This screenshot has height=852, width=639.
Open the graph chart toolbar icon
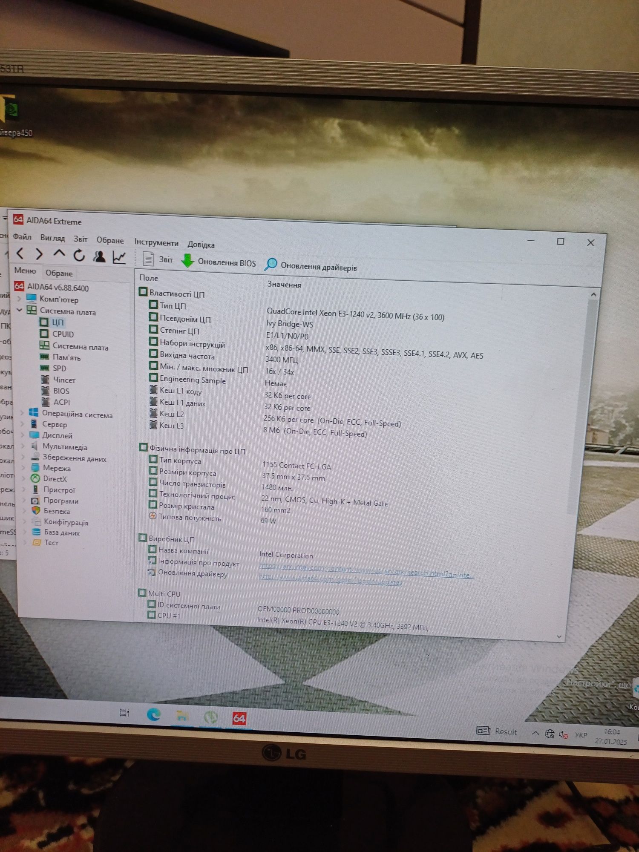(x=119, y=257)
